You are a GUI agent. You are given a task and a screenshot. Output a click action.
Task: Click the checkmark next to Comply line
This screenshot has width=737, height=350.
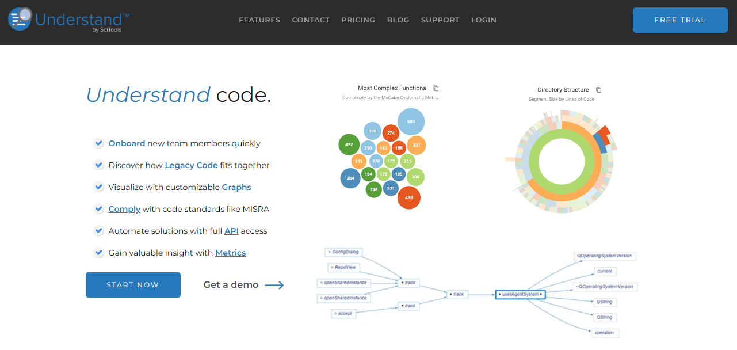point(98,209)
